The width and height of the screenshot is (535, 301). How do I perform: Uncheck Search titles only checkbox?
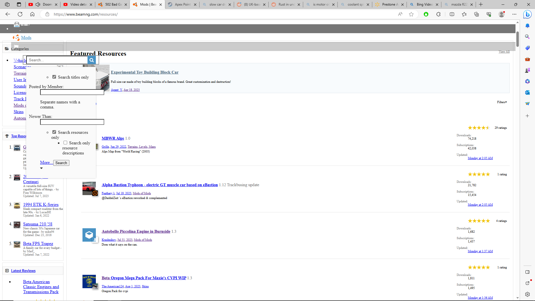[54, 77]
